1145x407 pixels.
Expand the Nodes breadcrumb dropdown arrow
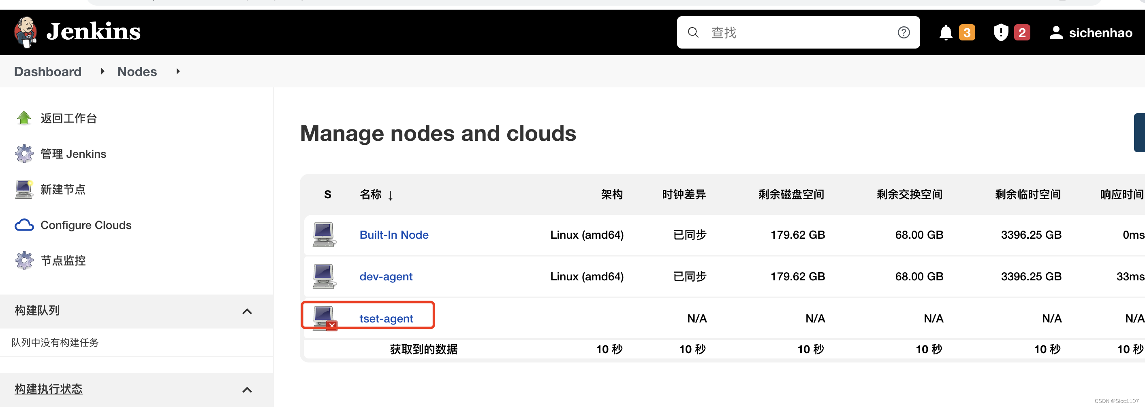pyautogui.click(x=178, y=71)
